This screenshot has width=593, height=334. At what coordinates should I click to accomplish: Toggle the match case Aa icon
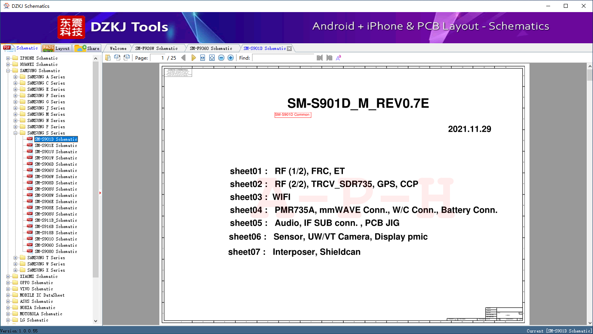coord(339,58)
